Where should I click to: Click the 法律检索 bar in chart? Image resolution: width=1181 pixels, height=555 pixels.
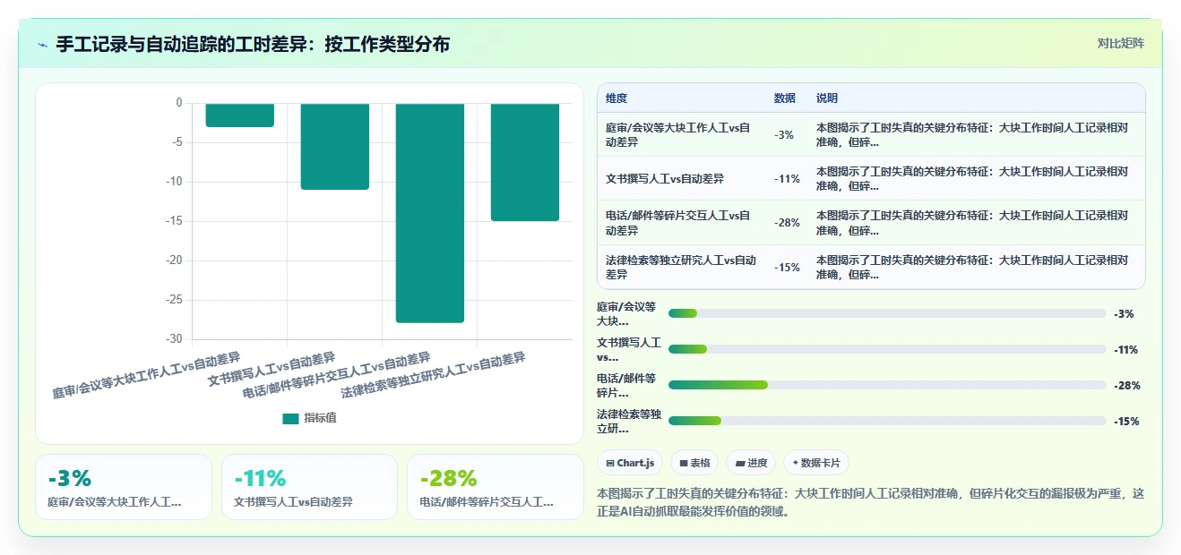tap(524, 162)
